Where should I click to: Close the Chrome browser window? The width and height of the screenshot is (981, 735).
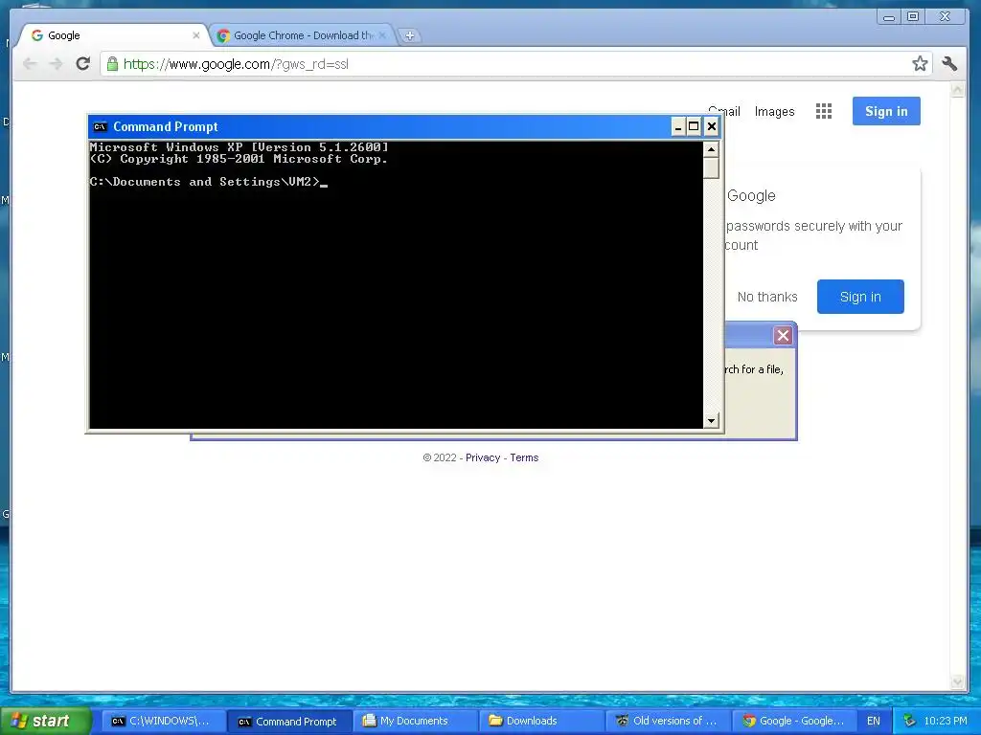coord(945,17)
